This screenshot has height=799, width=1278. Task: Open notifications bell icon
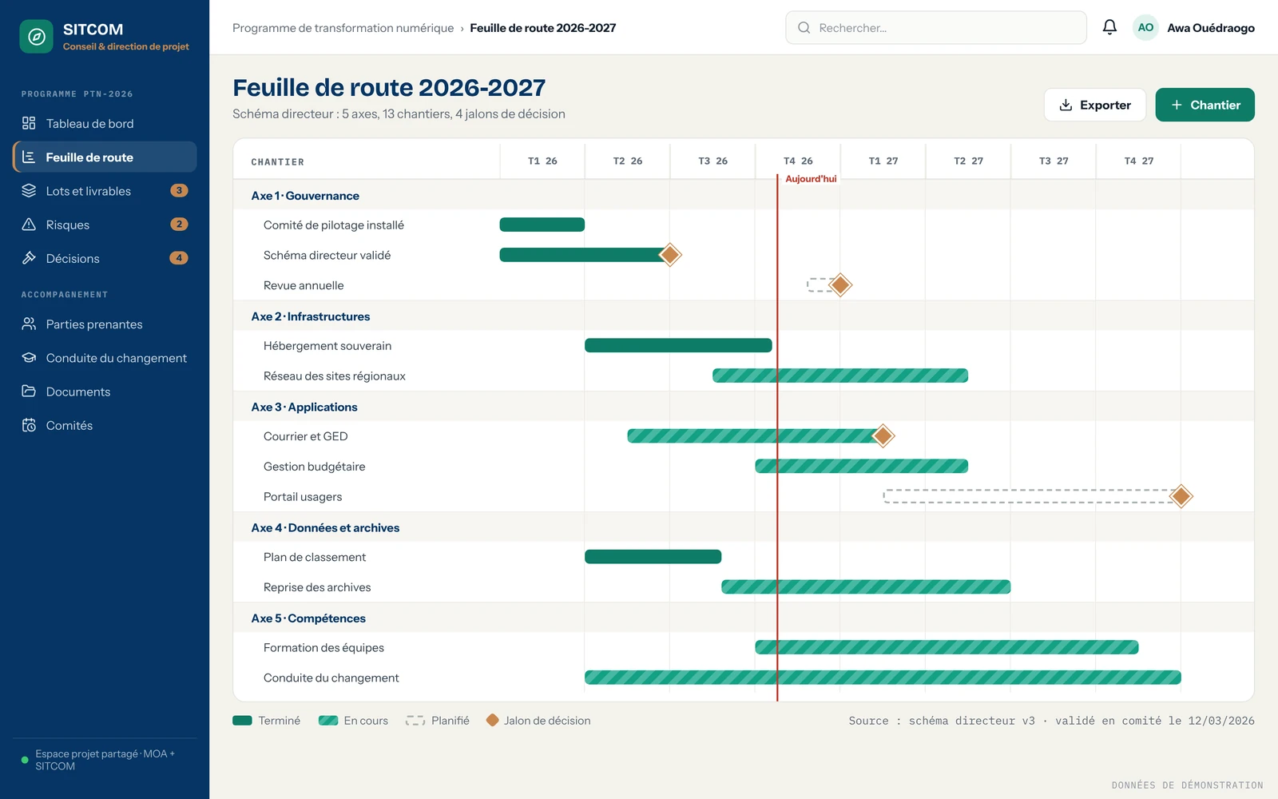pyautogui.click(x=1109, y=27)
